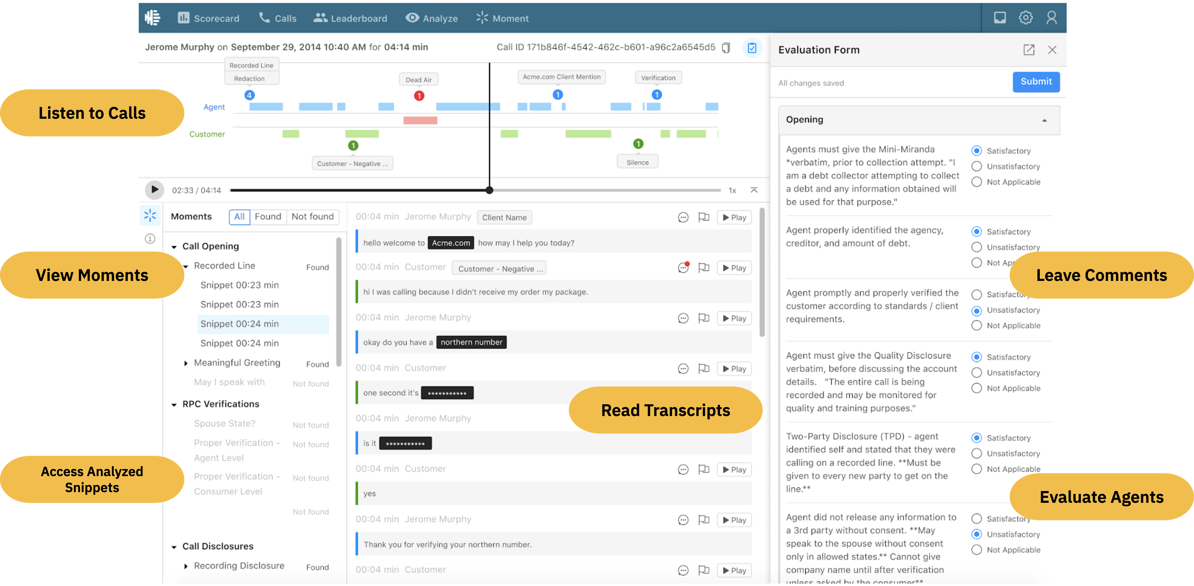1194x586 pixels.
Task: Click the green Silence timeline marker
Action: pos(638,144)
